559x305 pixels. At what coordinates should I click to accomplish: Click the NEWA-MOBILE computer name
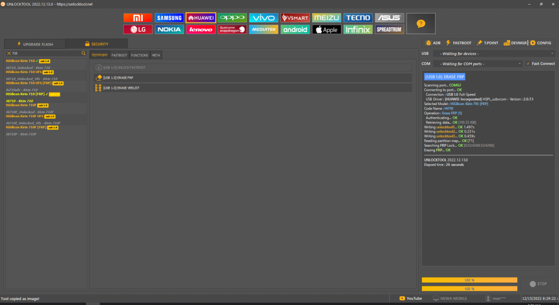coord(450,298)
